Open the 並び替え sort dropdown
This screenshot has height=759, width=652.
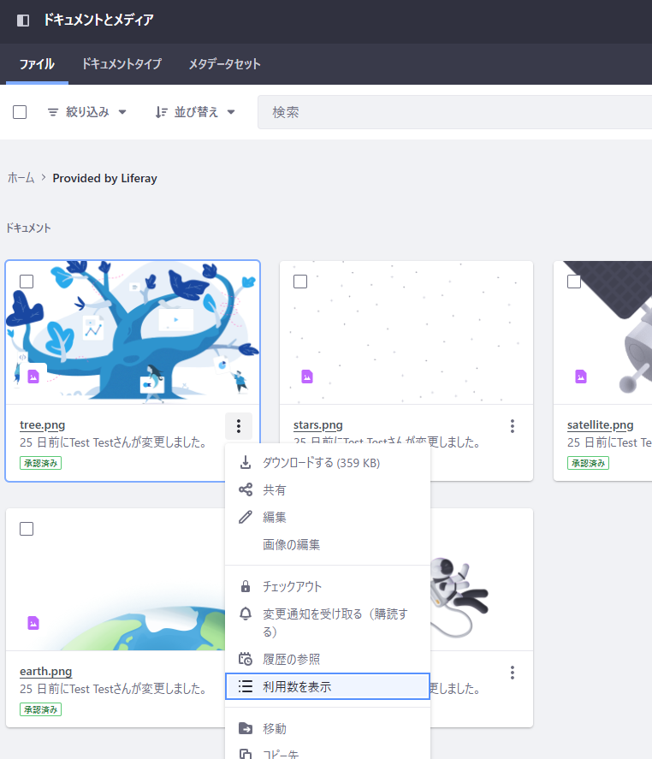(x=195, y=112)
